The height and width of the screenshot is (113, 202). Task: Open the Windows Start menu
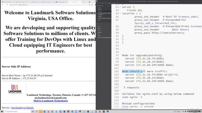click(2, 112)
